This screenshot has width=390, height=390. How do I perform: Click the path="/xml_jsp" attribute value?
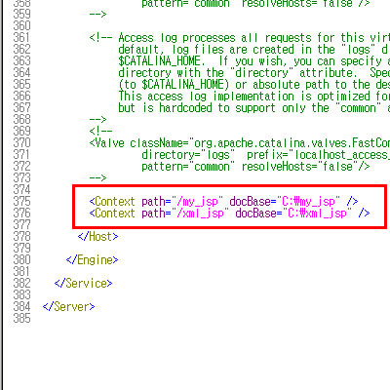click(201, 214)
